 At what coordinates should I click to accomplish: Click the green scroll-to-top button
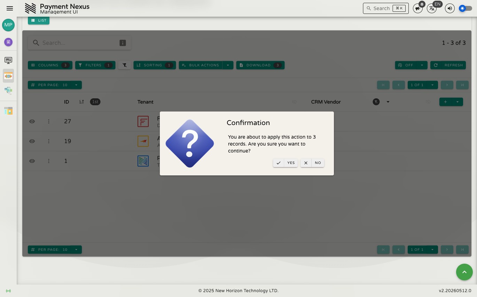[464, 272]
